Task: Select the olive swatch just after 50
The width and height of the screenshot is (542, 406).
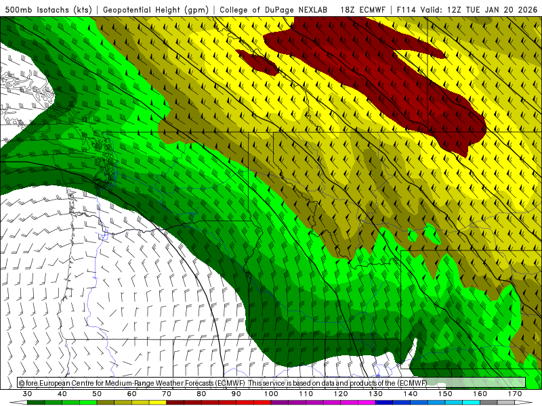Action: tap(106, 403)
